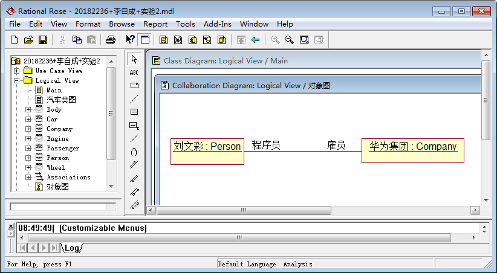Browse state machine diagram toolbar icon
Screen dimensions: 497x273
pos(207,40)
